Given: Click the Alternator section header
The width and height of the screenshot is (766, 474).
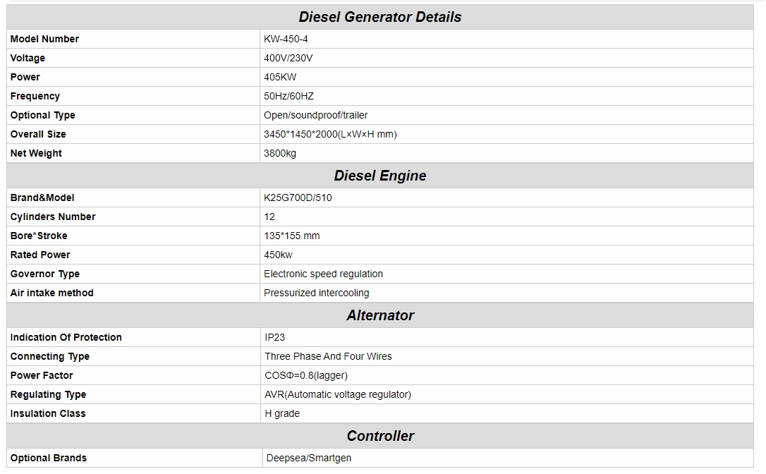Looking at the screenshot, I should click(x=379, y=315).
